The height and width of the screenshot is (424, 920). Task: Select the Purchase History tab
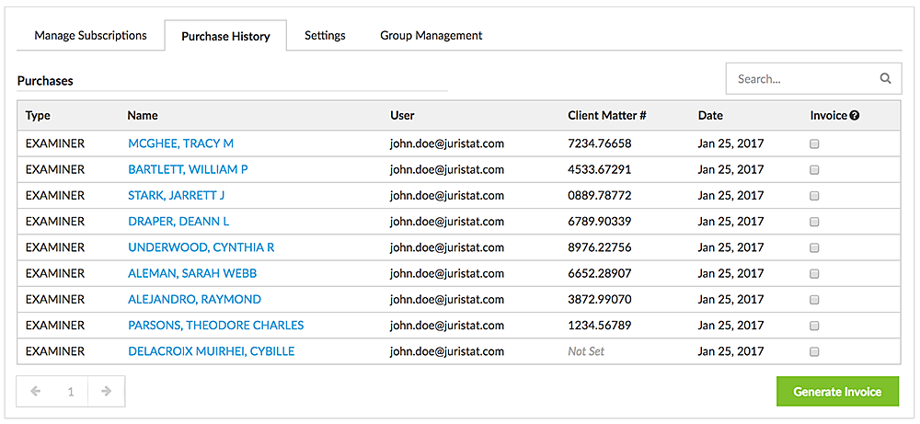click(x=225, y=36)
